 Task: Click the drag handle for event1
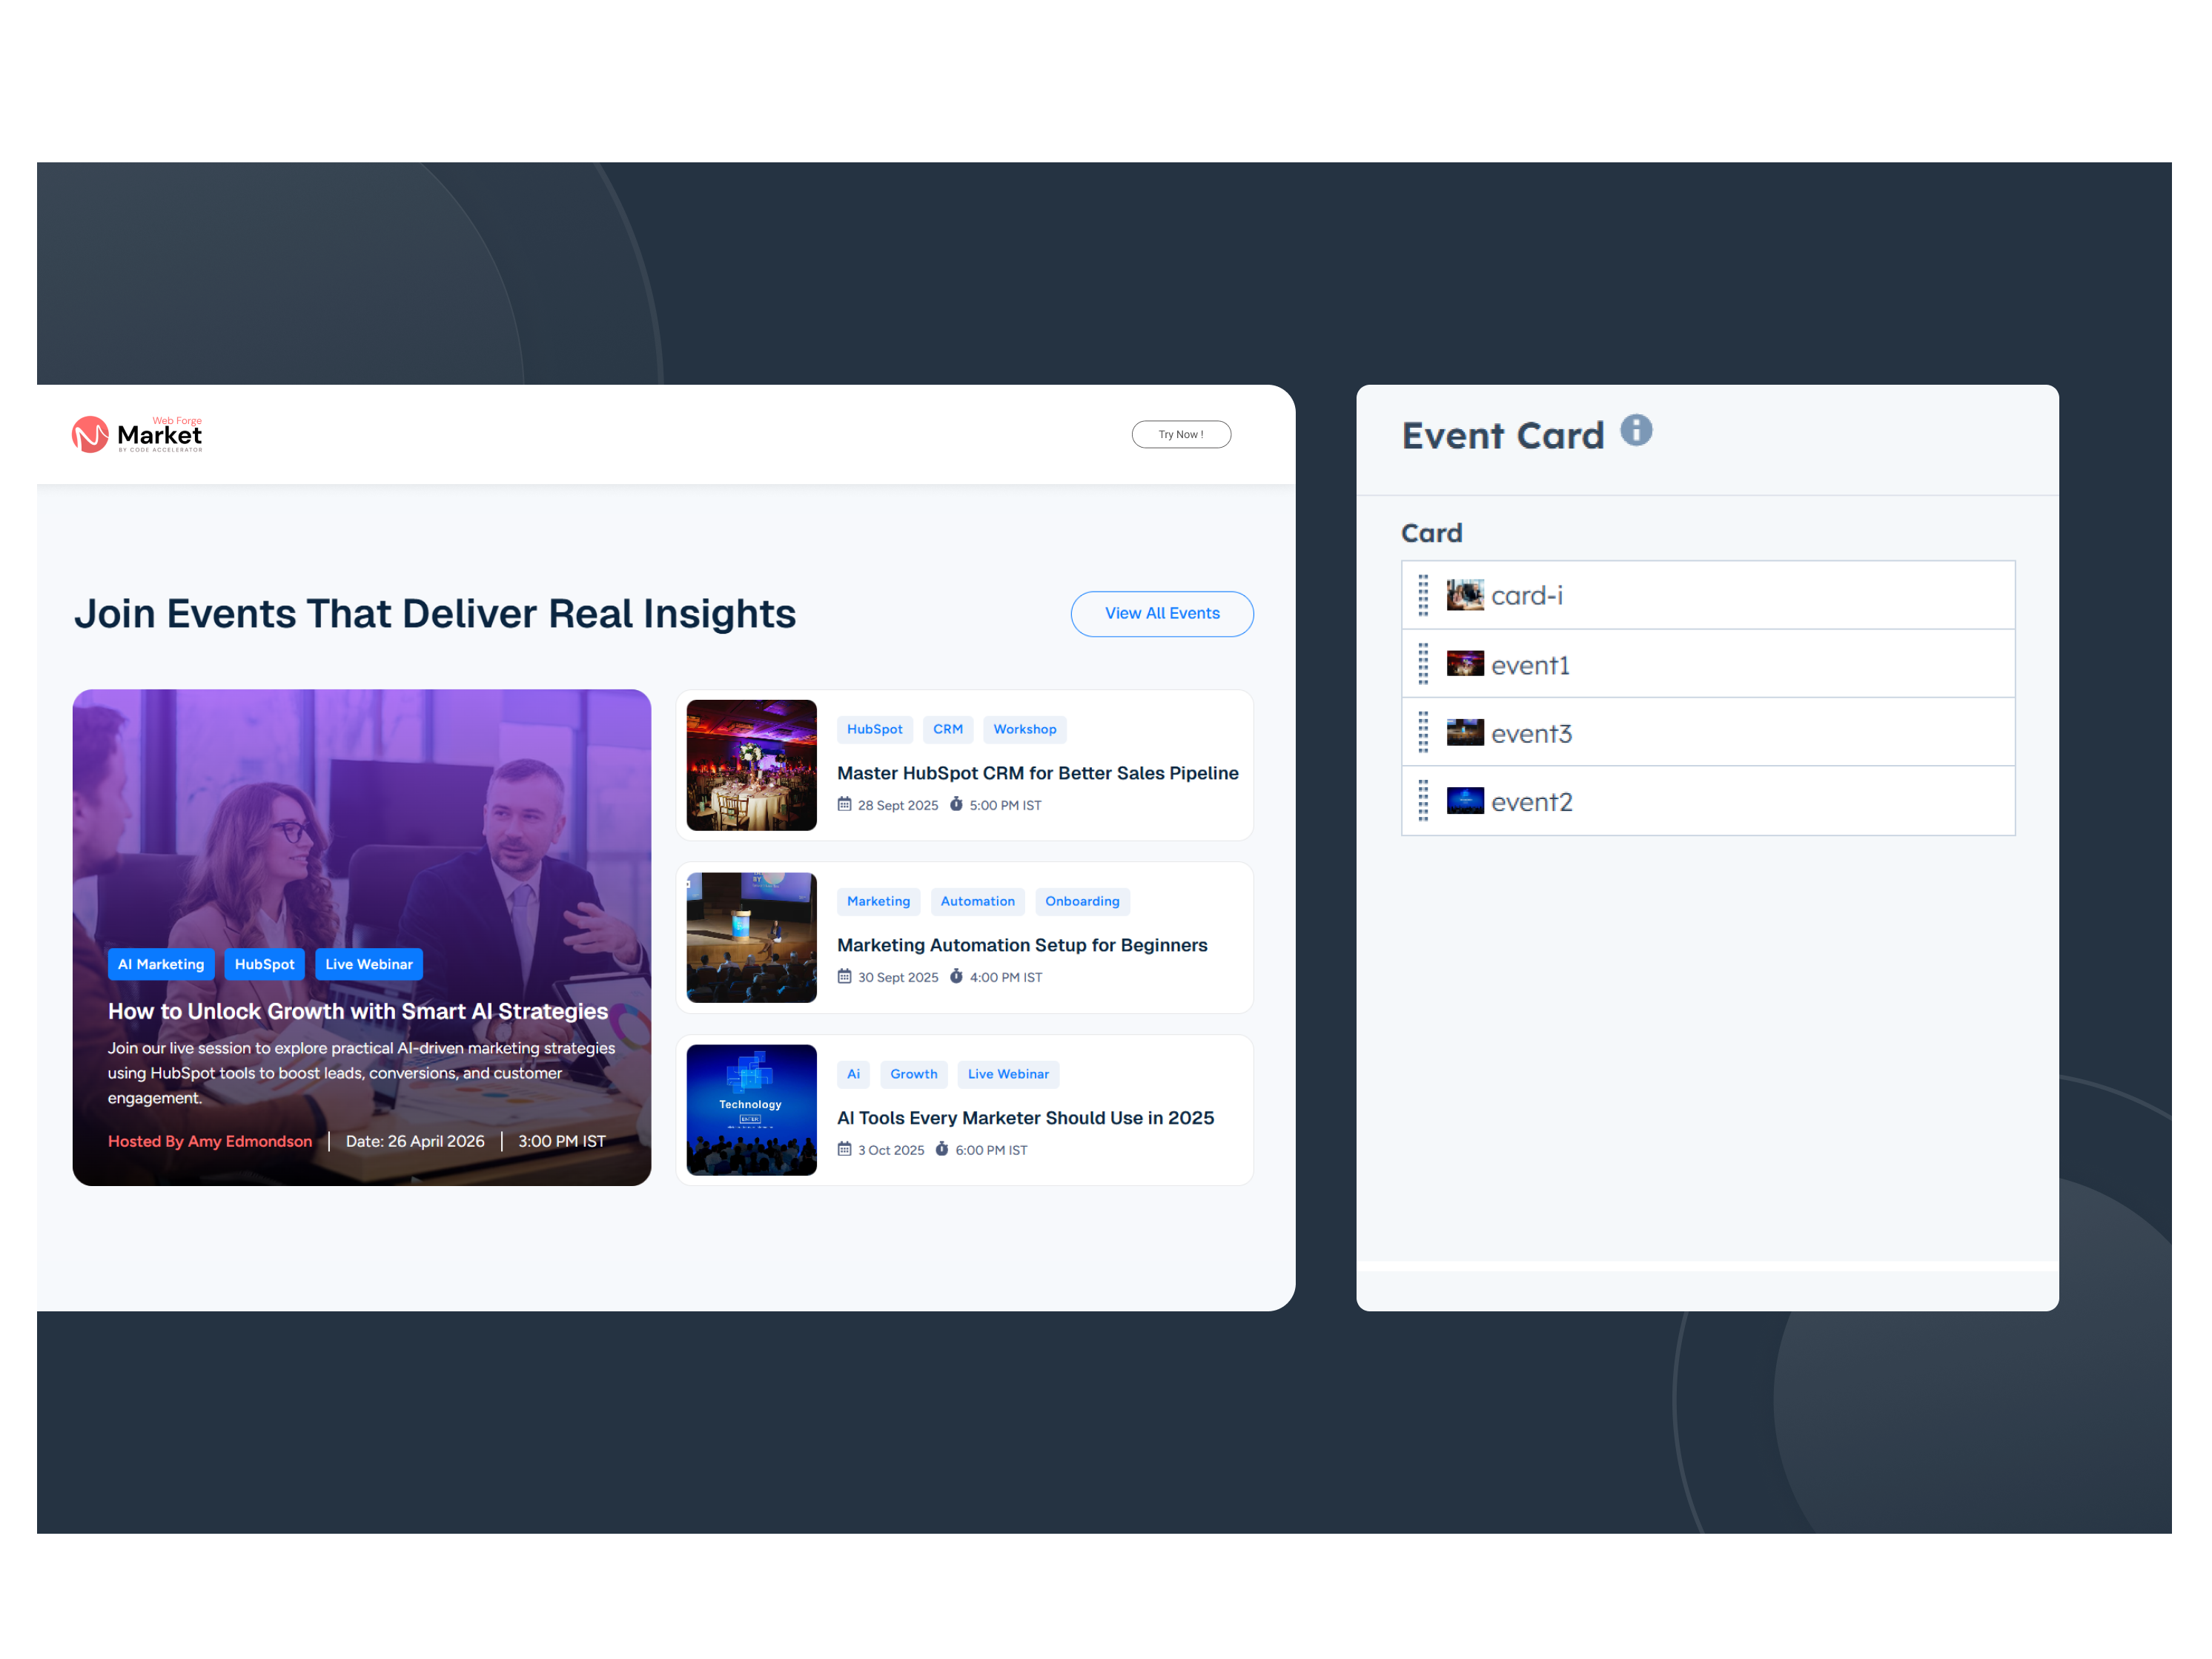click(x=1423, y=664)
